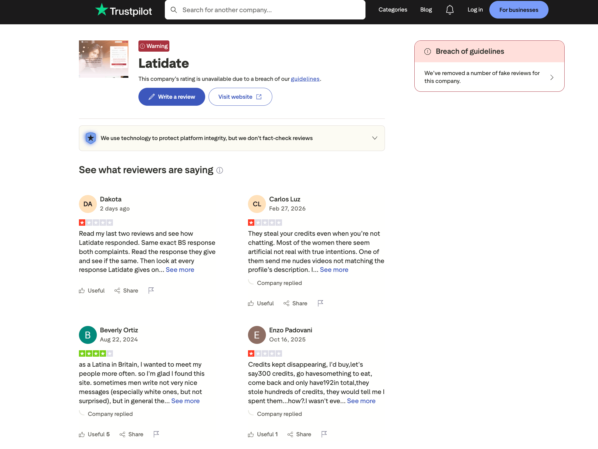Viewport: 598px width, 449px height.
Task: Expand Enzo Padovani's review with See more
Action: coord(361,401)
